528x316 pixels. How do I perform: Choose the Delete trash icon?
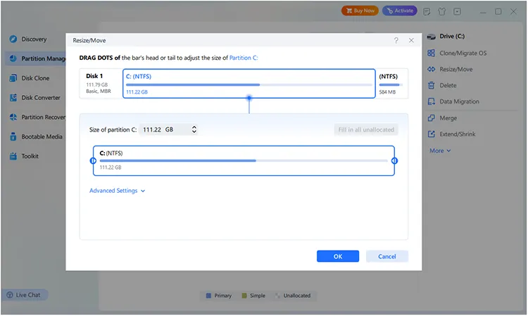[x=431, y=85]
